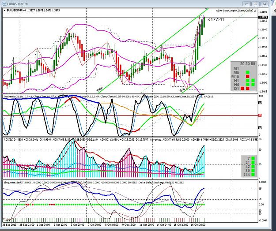276x231 pixels.
Task: Click the second green H4 square under 80
Action: (253, 85)
